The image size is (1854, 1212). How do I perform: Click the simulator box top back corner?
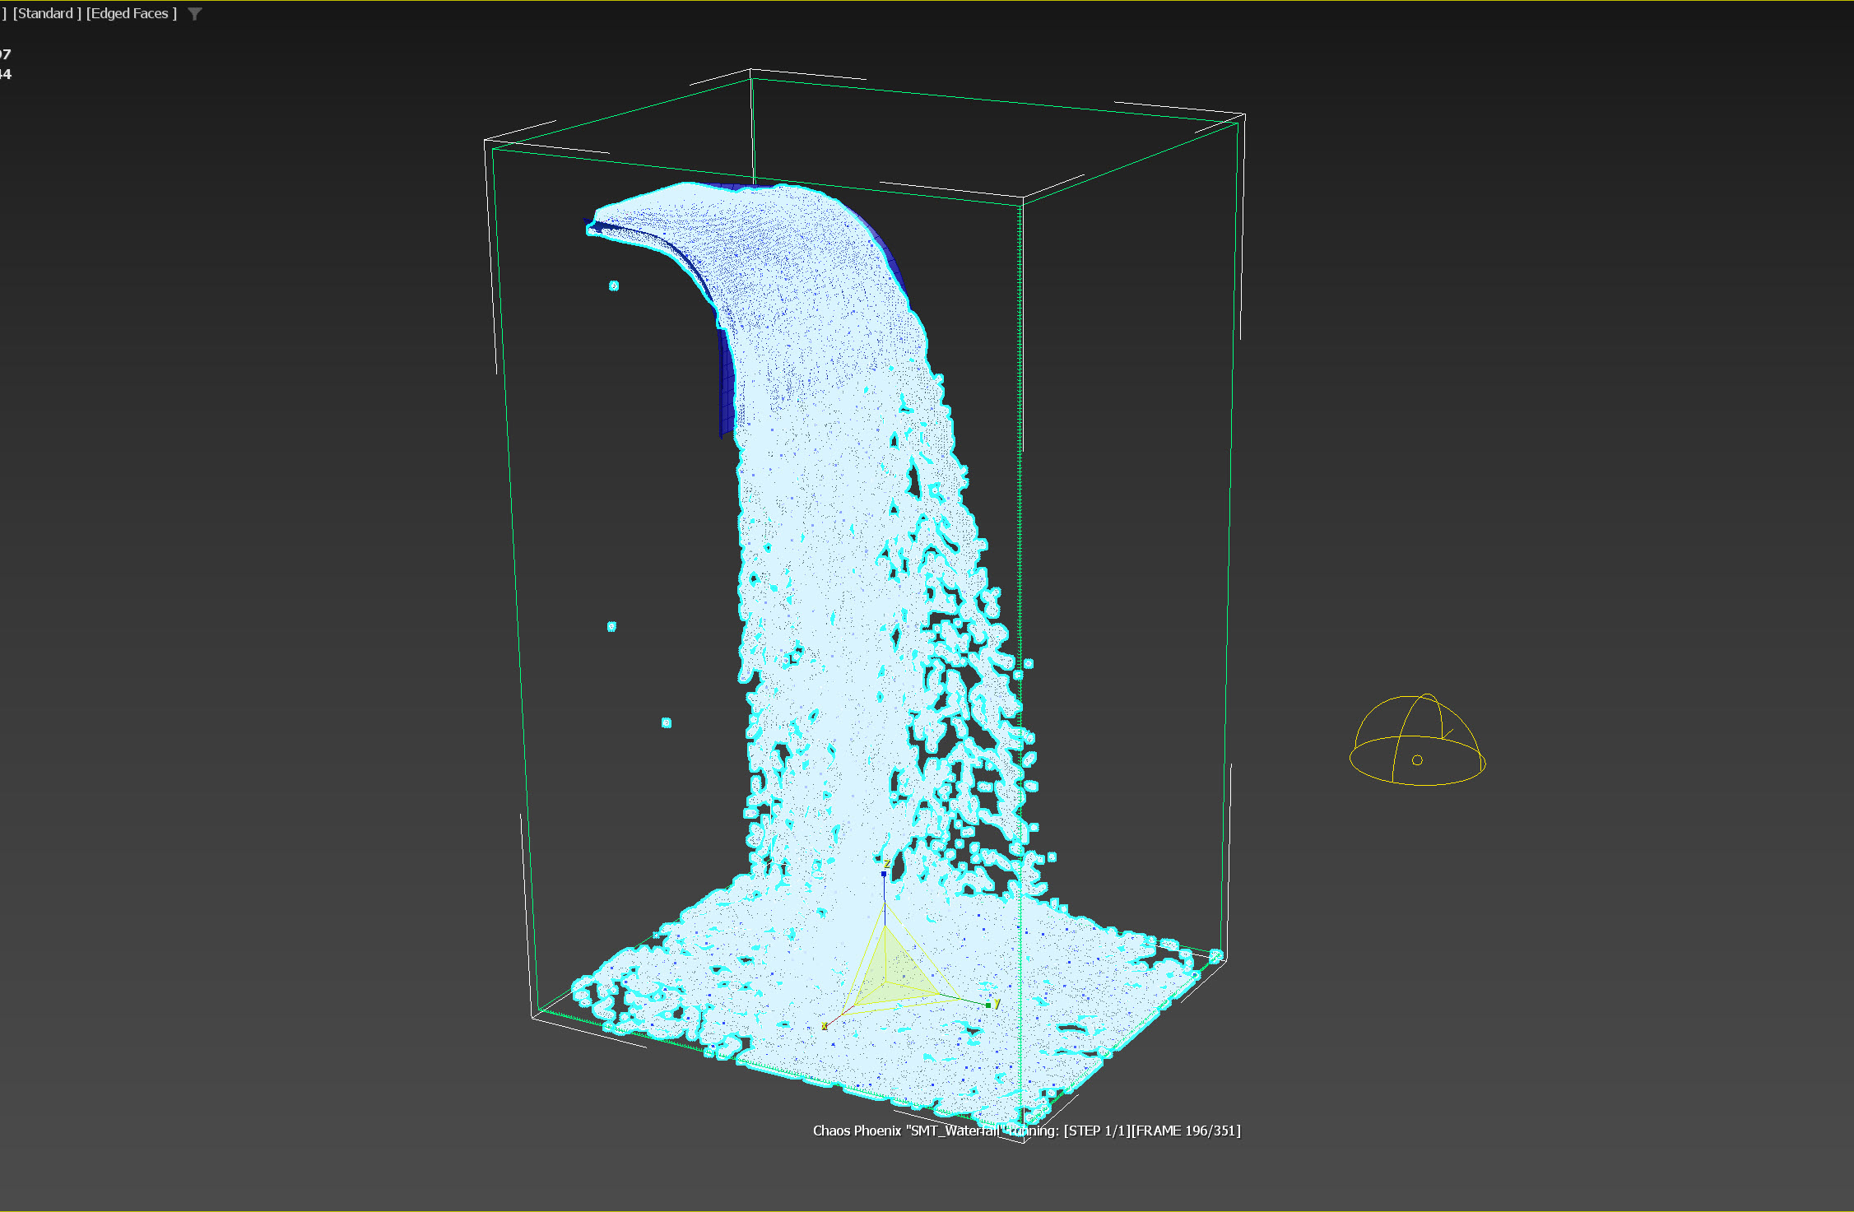click(x=750, y=74)
